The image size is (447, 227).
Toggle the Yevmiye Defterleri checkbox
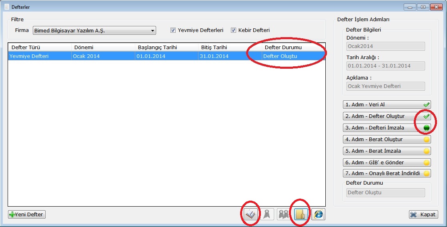(x=173, y=30)
